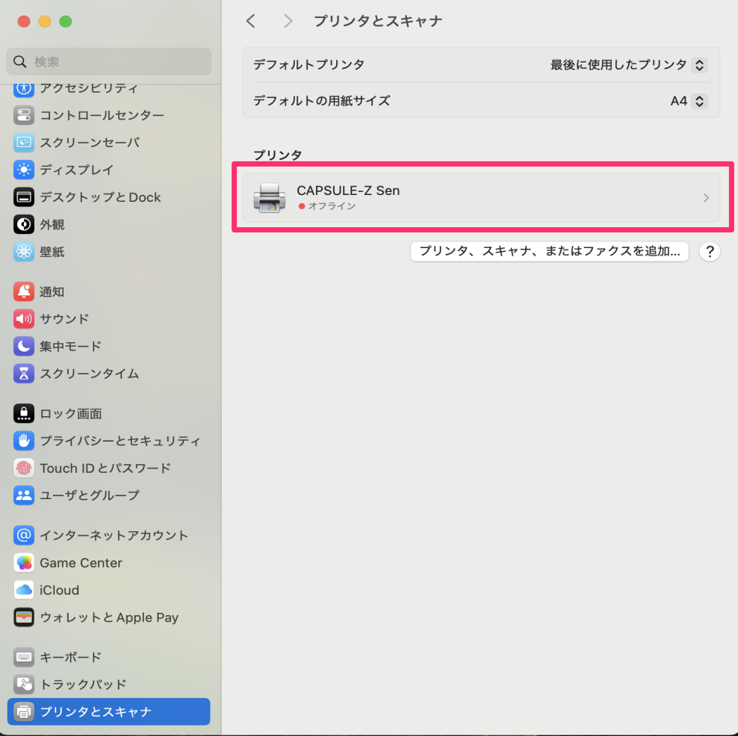The width and height of the screenshot is (738, 736).
Task: Select the Focus mode moon icon
Action: point(24,346)
